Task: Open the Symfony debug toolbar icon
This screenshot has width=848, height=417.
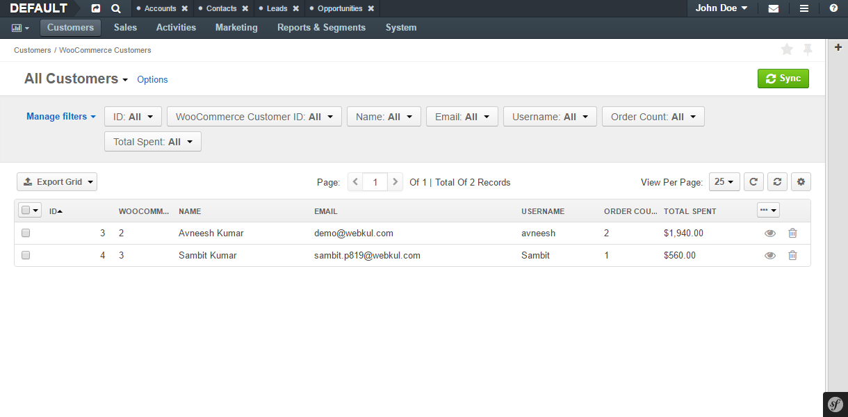Action: pos(835,404)
